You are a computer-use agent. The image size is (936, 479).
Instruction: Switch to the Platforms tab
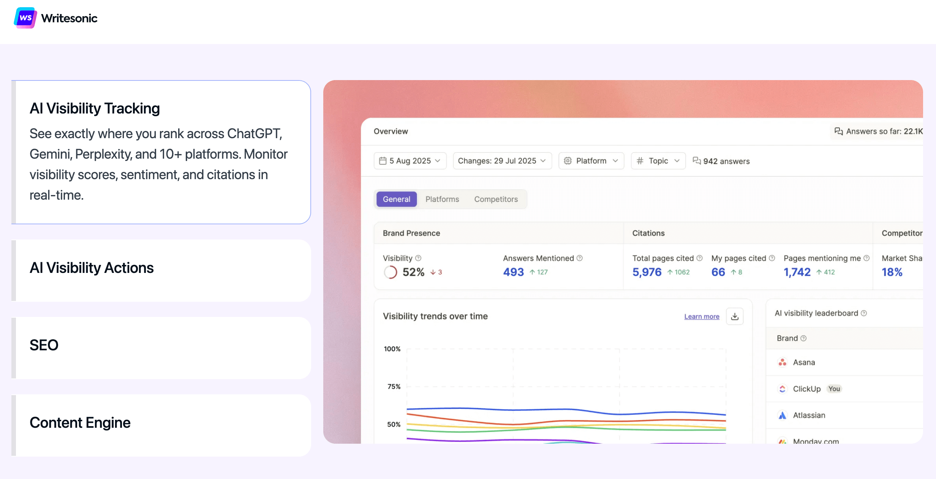pyautogui.click(x=442, y=199)
